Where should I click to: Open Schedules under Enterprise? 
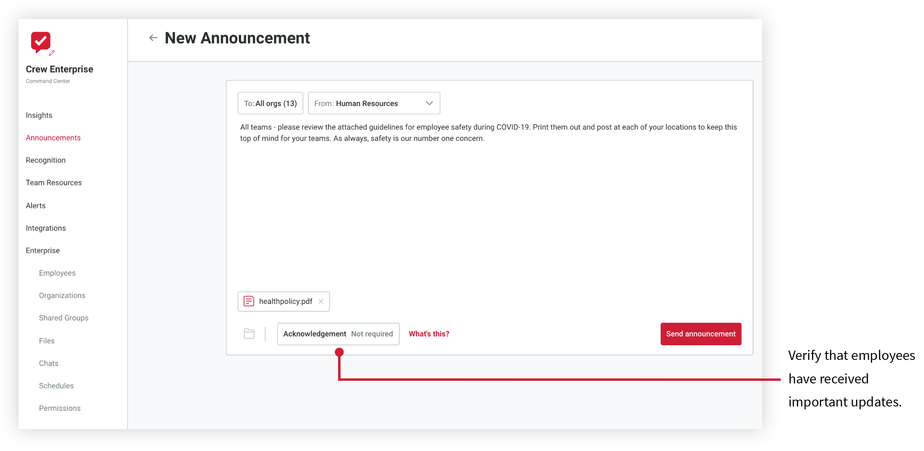click(x=56, y=385)
